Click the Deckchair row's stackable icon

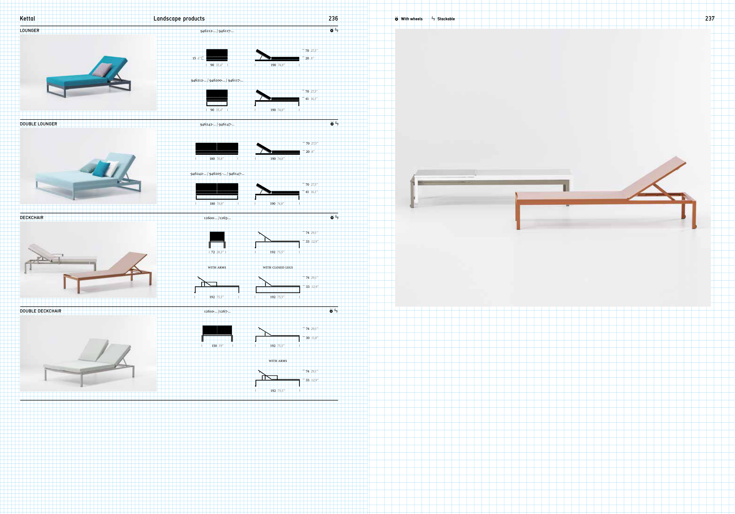337,217
